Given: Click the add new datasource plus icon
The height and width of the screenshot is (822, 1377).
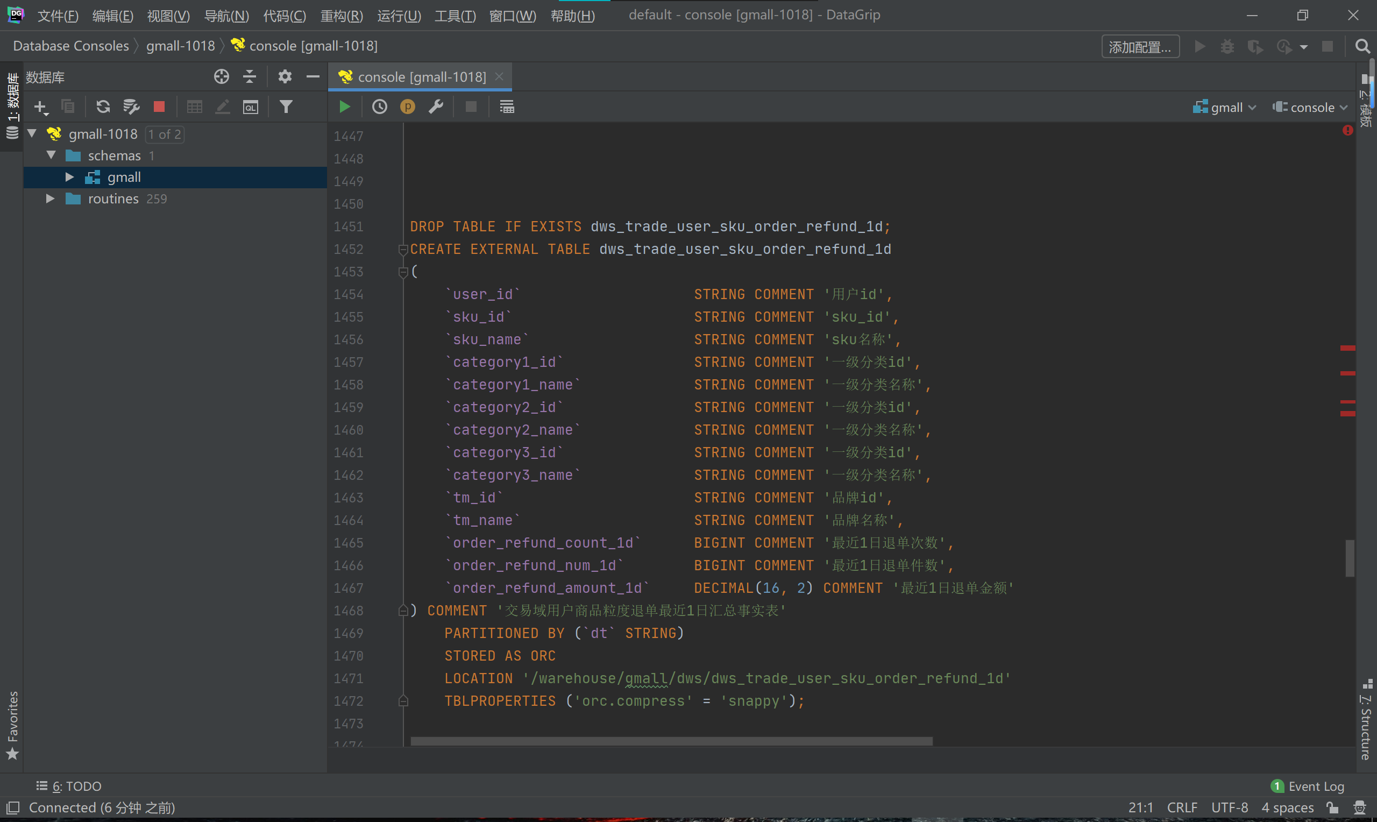Looking at the screenshot, I should tap(40, 107).
